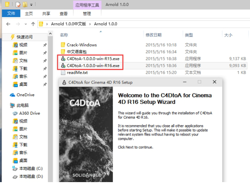Open pinned 下载 under 快速访问

[23, 69]
